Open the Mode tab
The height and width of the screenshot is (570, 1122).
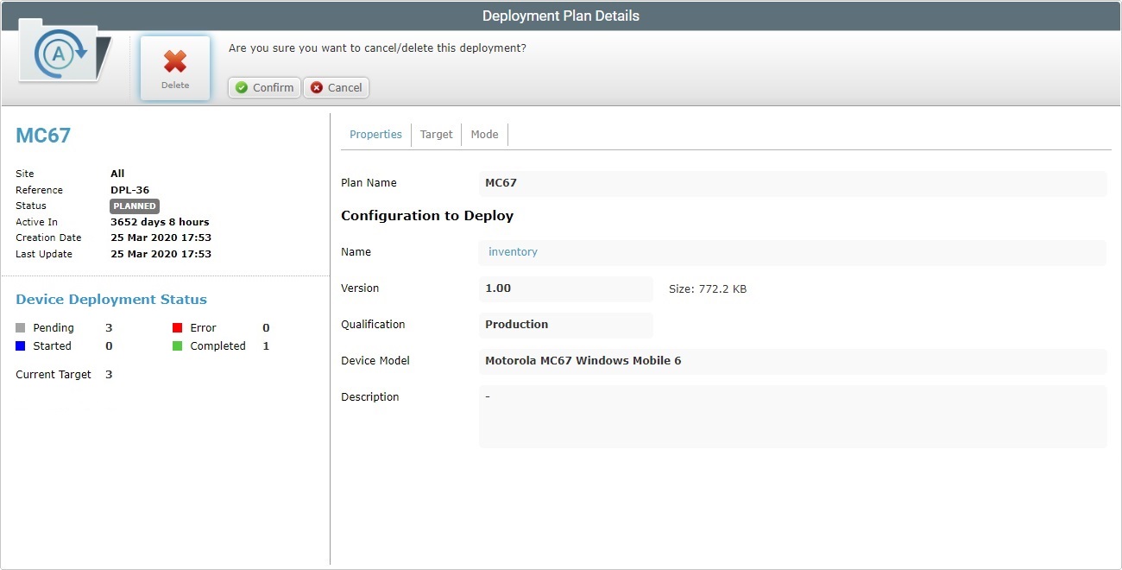click(484, 134)
